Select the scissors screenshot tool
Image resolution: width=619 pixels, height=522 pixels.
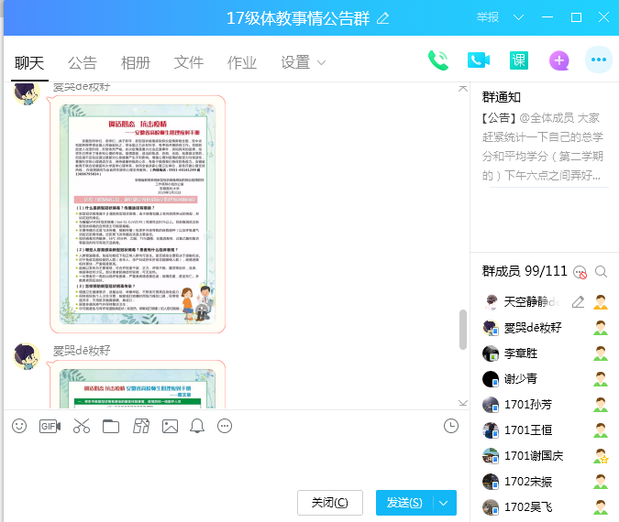click(81, 426)
